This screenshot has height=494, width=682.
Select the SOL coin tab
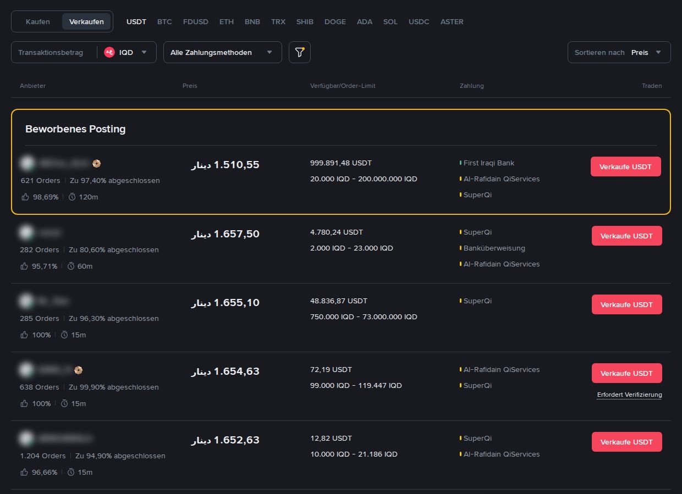(x=391, y=21)
